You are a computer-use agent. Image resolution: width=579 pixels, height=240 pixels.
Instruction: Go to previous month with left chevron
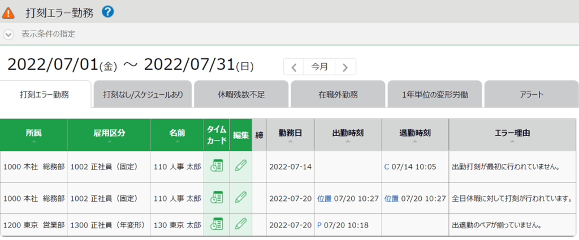(x=293, y=67)
